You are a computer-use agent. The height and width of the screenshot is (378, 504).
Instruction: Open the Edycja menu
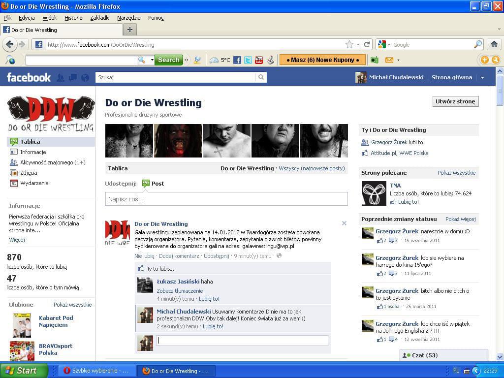pyautogui.click(x=27, y=18)
